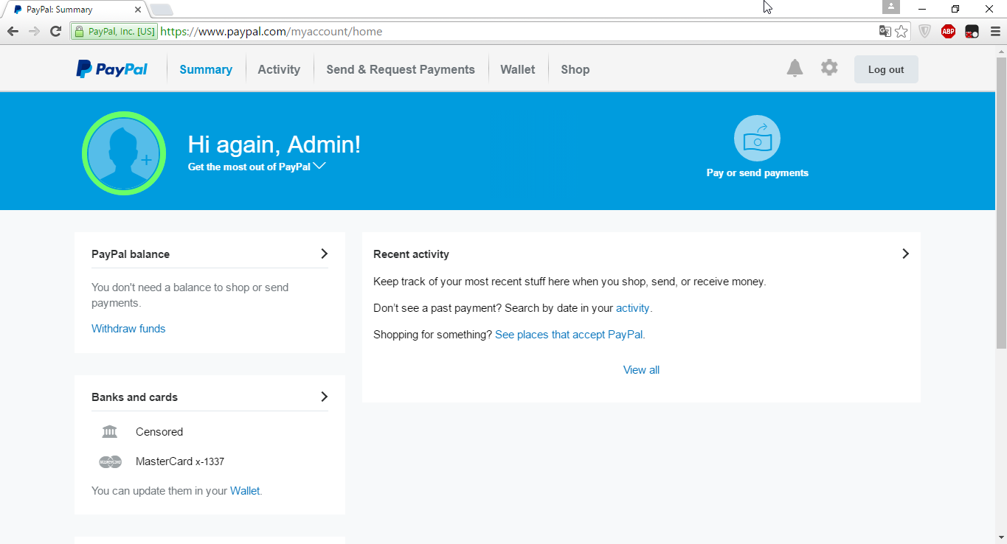Open See places that accept PayPal
Image resolution: width=1007 pixels, height=544 pixels.
568,334
